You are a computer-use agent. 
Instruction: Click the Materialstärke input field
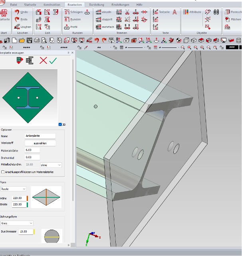point(32,150)
